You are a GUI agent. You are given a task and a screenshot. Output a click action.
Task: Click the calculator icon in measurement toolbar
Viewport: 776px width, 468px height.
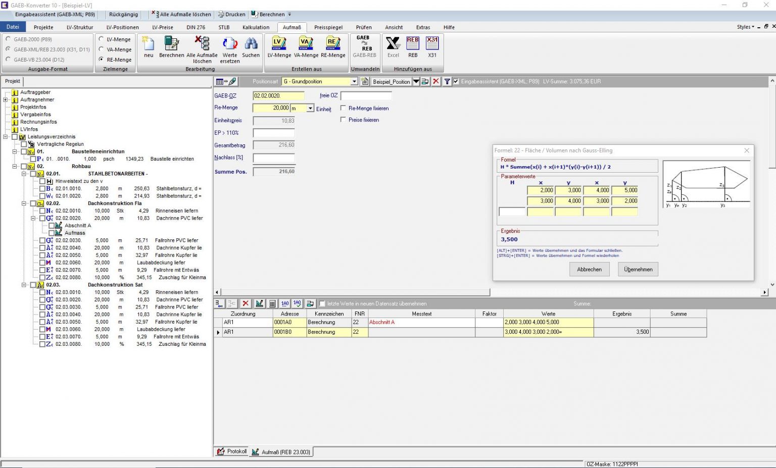pos(272,303)
